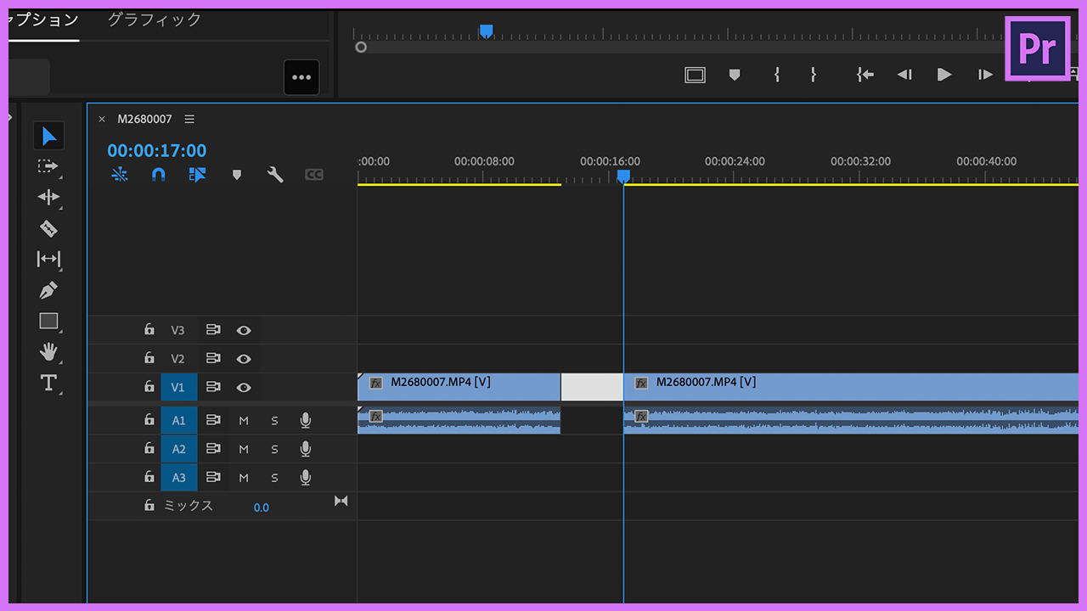
Task: Open the three-dots more options button
Action: point(301,77)
